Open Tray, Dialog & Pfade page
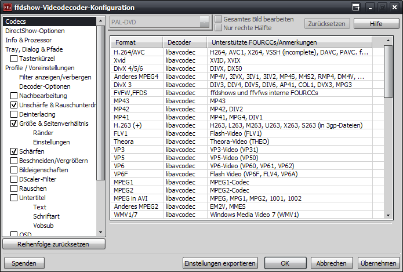403x272 pixels. coord(34,49)
